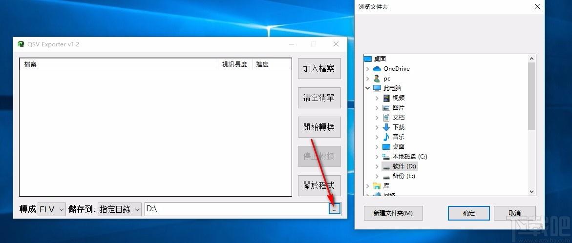Minimize the QSV Exporter window
Viewport: 572px width, 243px height.
(x=292, y=44)
